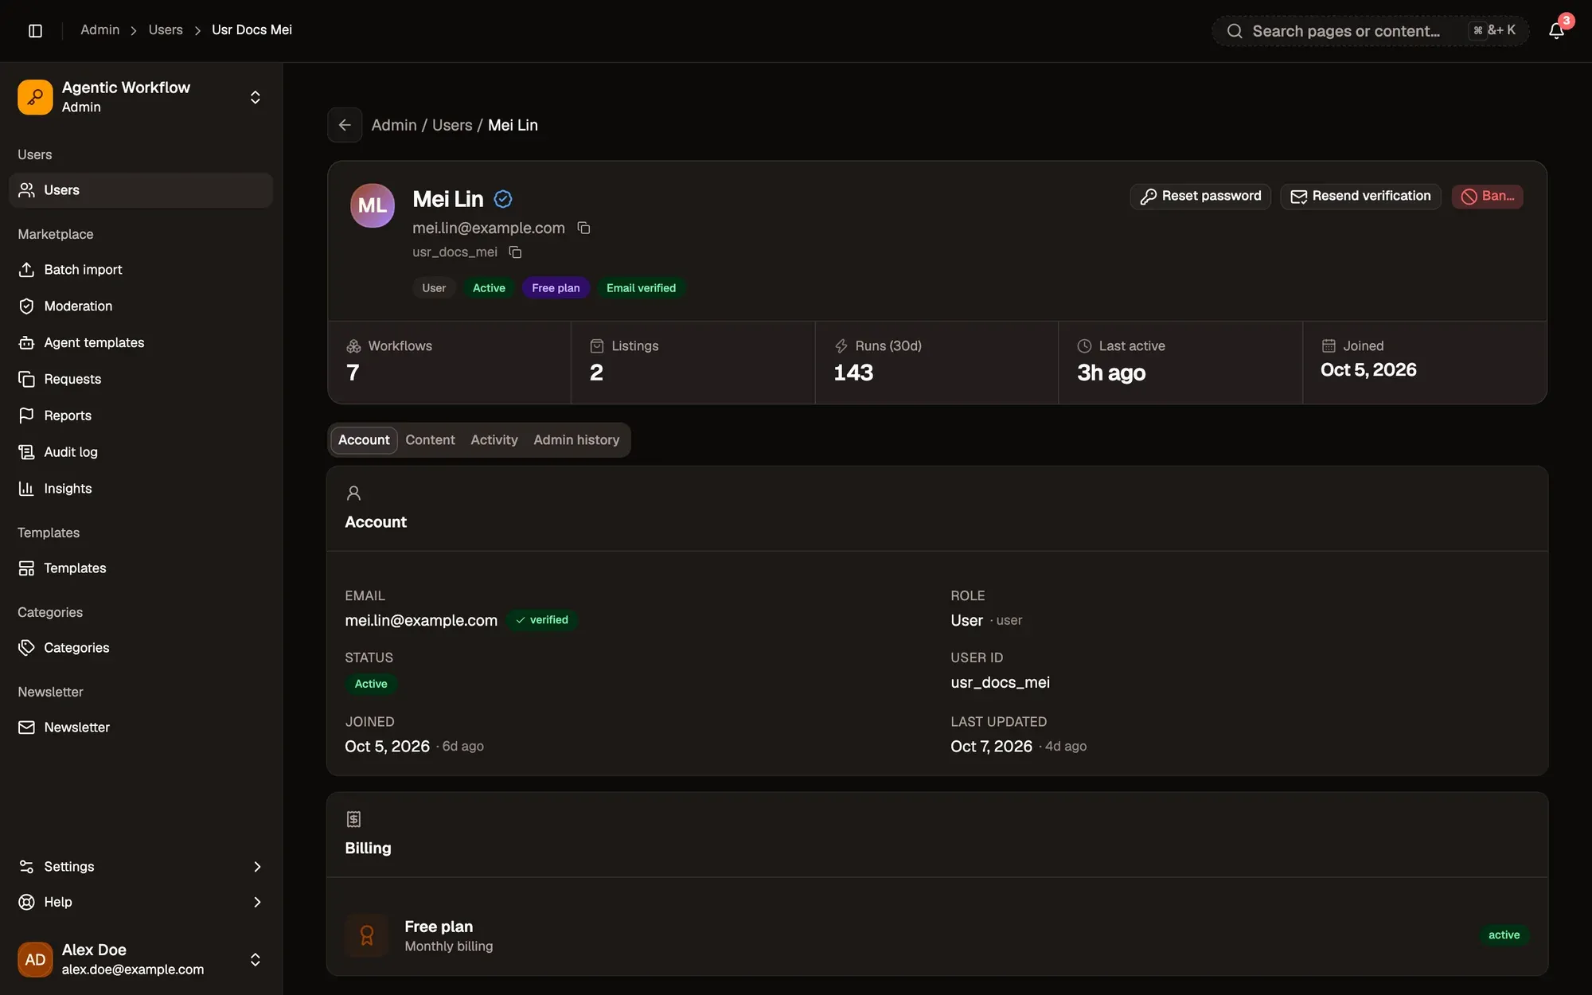Click the Last active value 3h ago

(x=1111, y=373)
